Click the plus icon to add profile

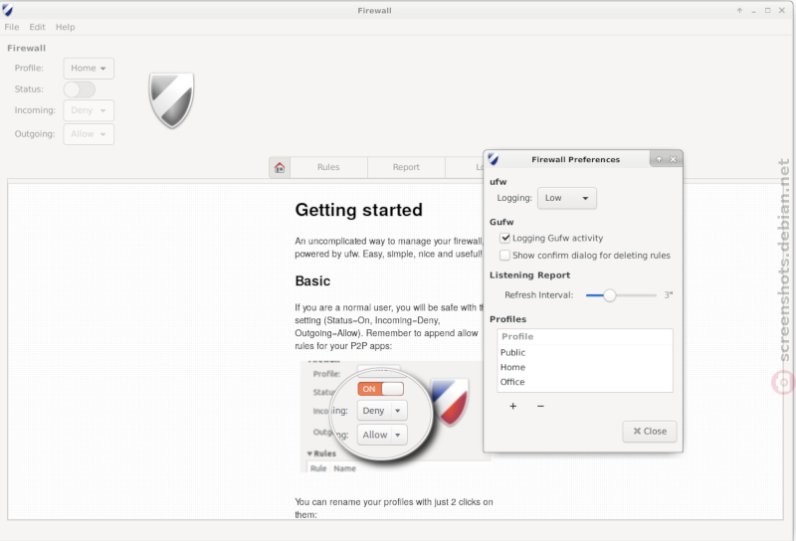[x=512, y=406]
